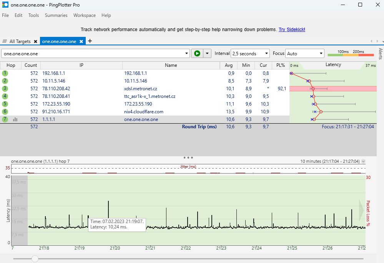Add a new target tab with plus
Image resolution: width=384 pixels, height=263 pixels.
[x=90, y=41]
